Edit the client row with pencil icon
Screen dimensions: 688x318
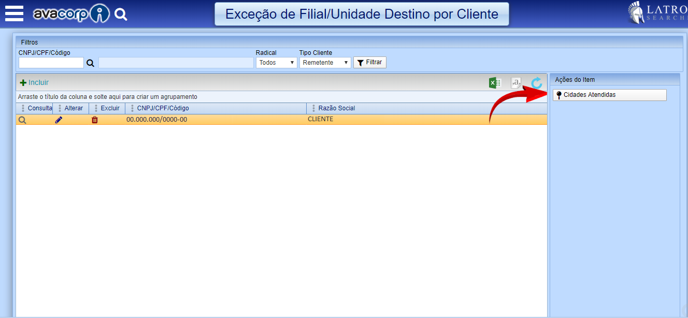(59, 120)
